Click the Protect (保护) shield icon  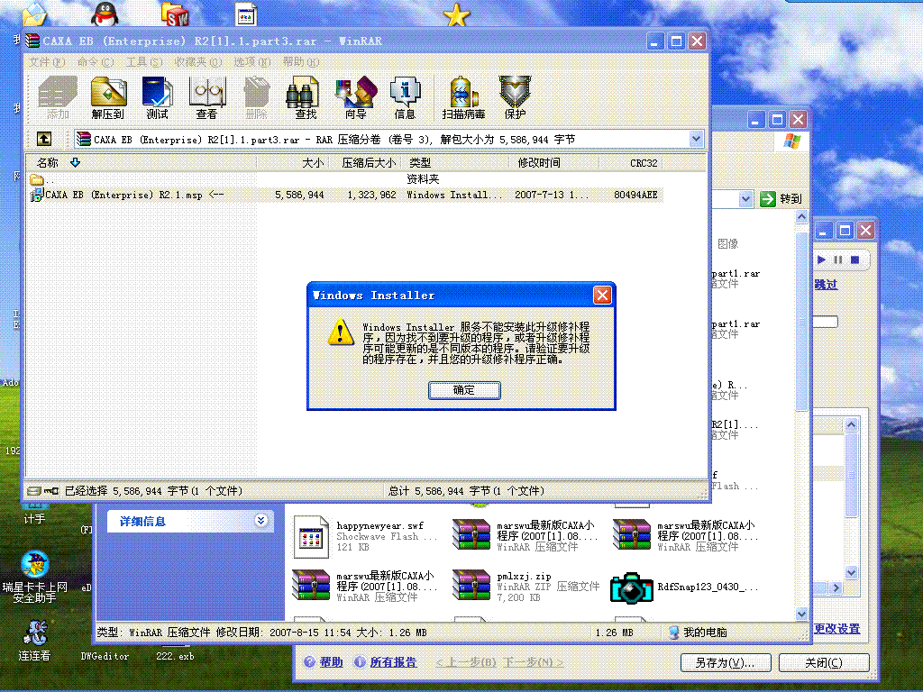point(515,97)
